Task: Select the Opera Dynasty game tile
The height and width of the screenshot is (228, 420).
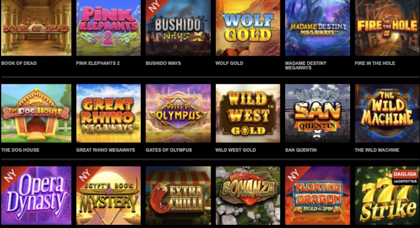Action: (x=36, y=196)
